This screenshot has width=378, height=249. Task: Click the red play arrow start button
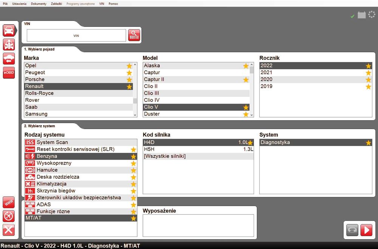tap(366, 230)
